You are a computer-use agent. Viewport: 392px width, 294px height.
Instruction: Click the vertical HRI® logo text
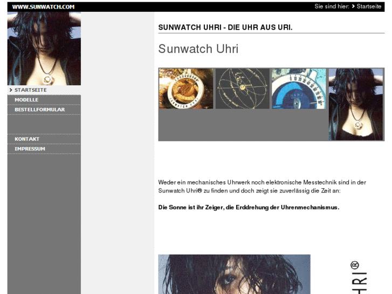[x=359, y=277]
